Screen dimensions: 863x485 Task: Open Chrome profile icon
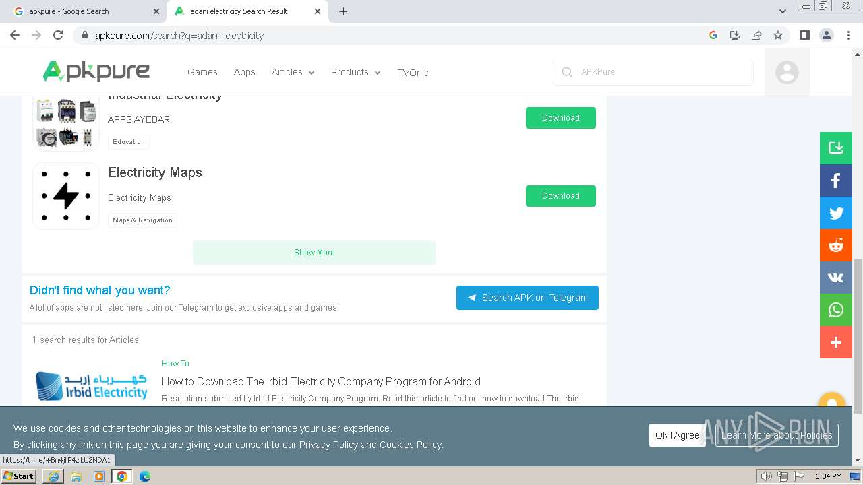(x=827, y=35)
